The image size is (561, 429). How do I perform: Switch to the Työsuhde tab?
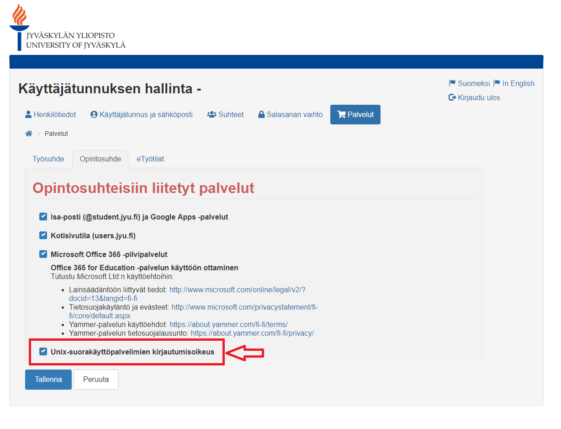click(48, 159)
